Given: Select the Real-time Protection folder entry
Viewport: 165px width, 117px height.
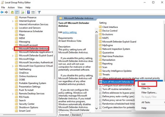Looking at the screenshot, I should click(113, 56).
